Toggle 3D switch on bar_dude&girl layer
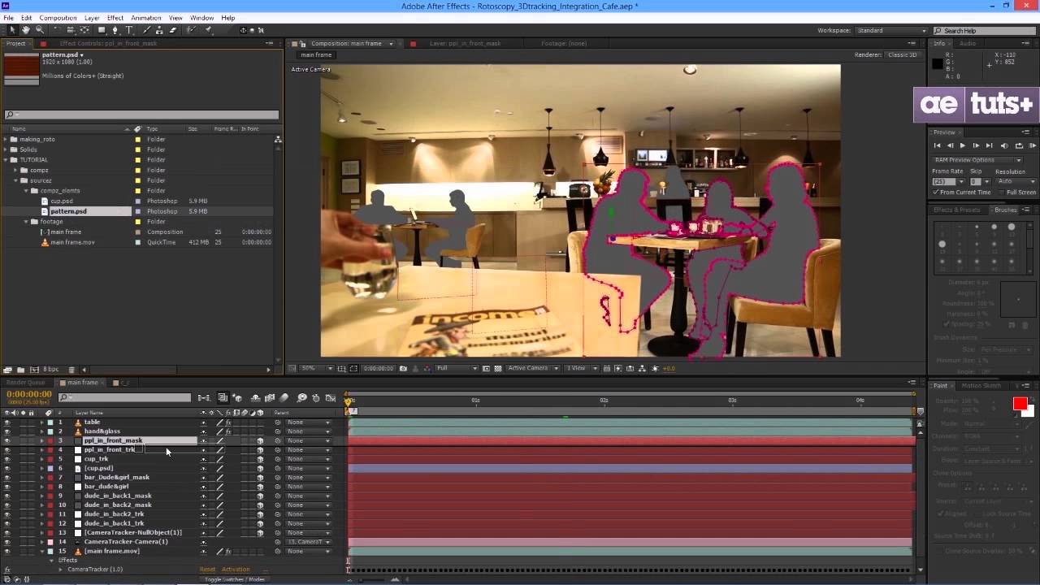The image size is (1040, 585). pyautogui.click(x=260, y=487)
